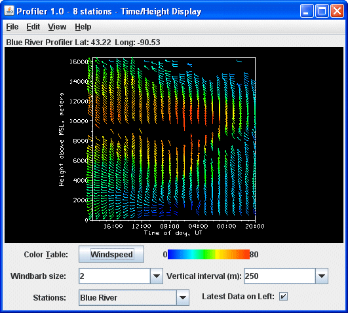The image size is (348, 313).
Task: Uncheck Latest Data on Left checkbox
Action: [283, 297]
